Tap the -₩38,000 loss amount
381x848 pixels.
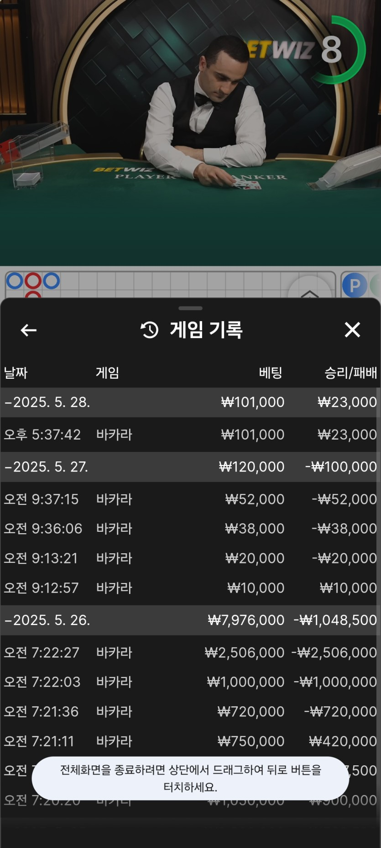[x=344, y=529]
